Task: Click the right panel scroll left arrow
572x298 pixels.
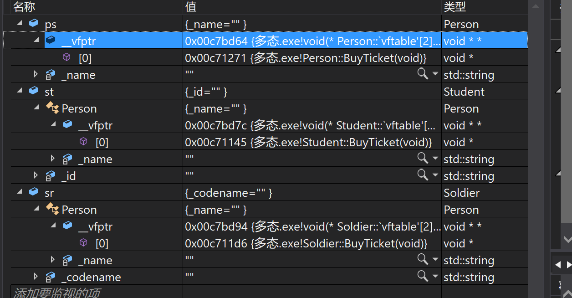Action: (x=558, y=264)
